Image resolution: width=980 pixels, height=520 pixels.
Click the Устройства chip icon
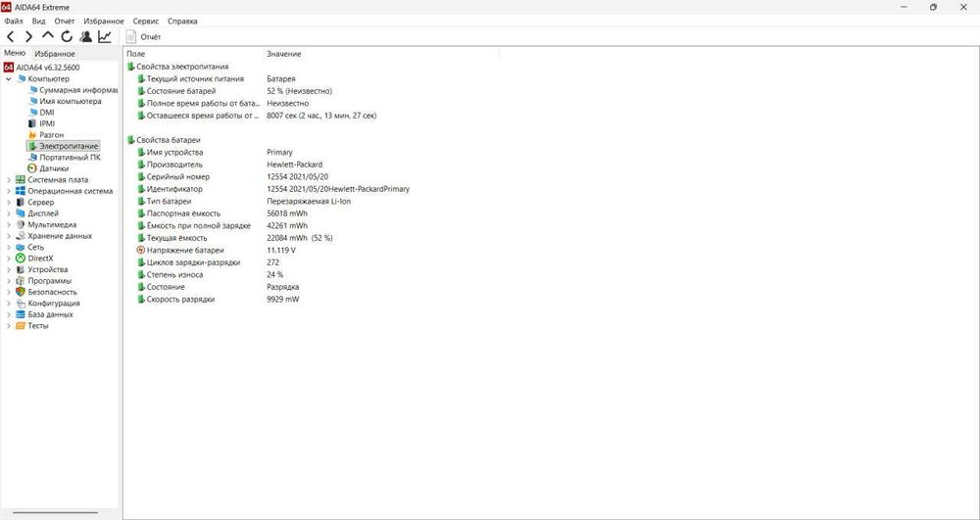click(x=21, y=269)
